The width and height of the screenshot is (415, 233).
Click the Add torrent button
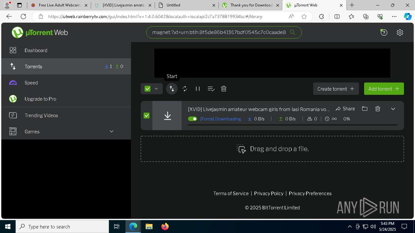384,89
